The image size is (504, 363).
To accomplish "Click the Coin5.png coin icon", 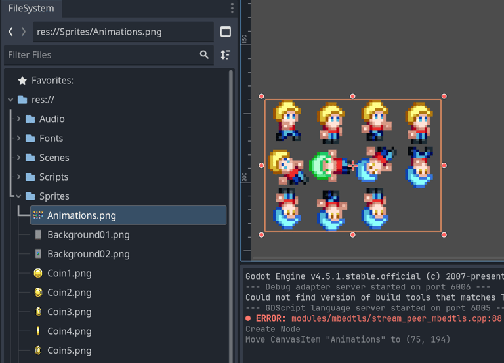I will click(x=38, y=351).
